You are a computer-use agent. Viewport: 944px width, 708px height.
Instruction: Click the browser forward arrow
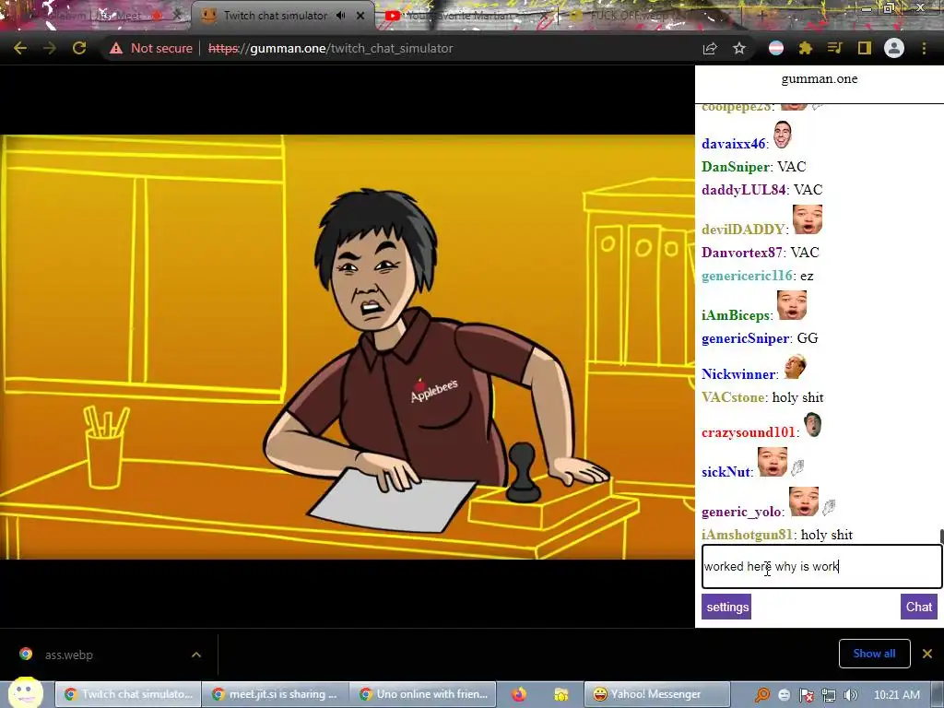coord(50,48)
